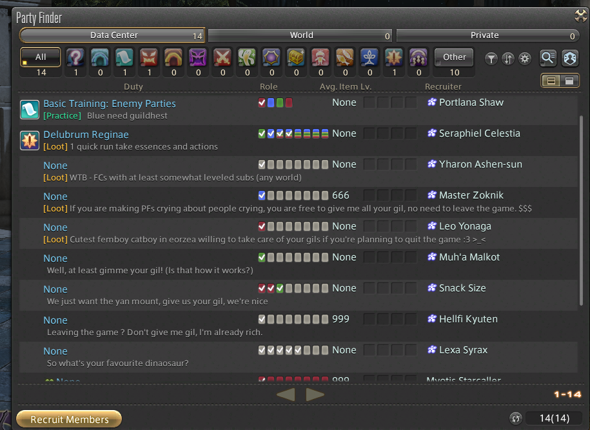Viewport: 590px width, 430px height.
Task: Select the Field Operations category icon
Action: click(x=394, y=58)
